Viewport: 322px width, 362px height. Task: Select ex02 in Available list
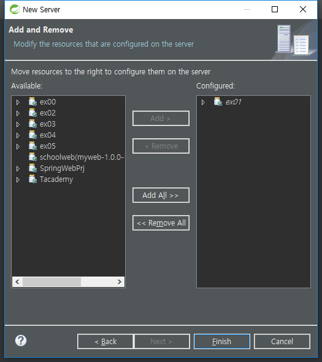(48, 113)
